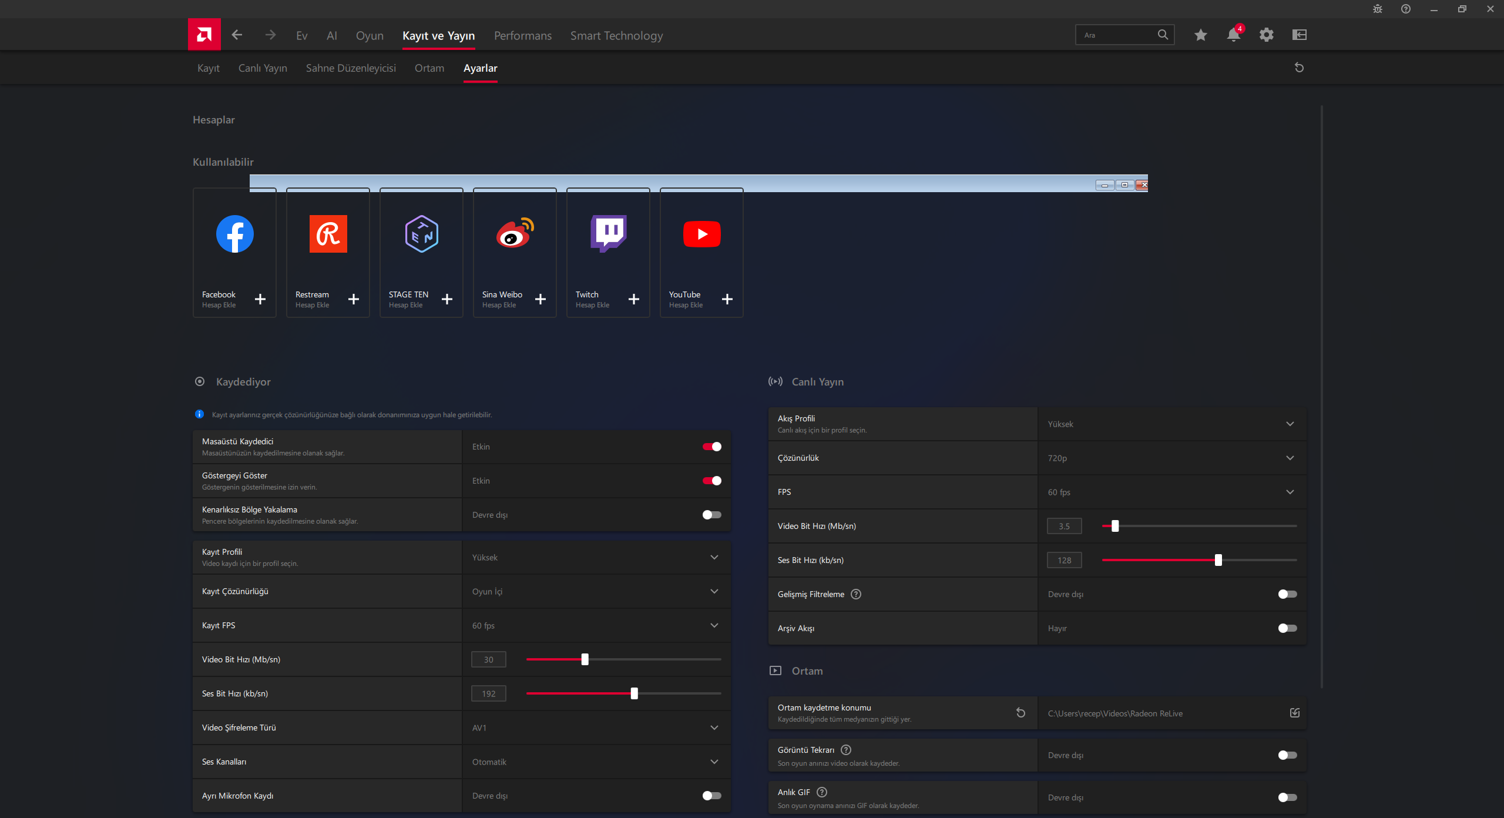The height and width of the screenshot is (818, 1504).
Task: Click the recording Video Bit Hızı slider handle
Action: pos(585,659)
